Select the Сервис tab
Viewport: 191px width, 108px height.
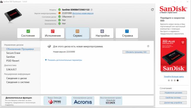pos(78,33)
